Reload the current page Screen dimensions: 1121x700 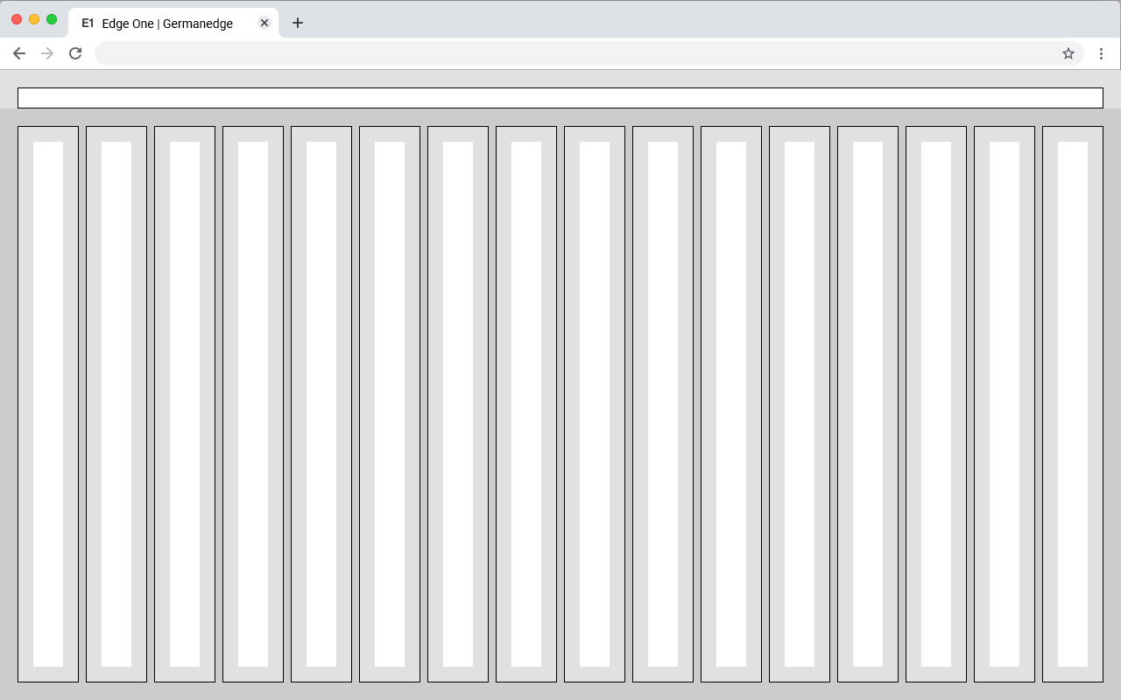coord(75,53)
